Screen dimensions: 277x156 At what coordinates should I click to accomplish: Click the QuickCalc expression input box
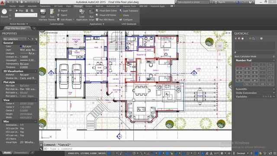pyautogui.click(x=255, y=52)
